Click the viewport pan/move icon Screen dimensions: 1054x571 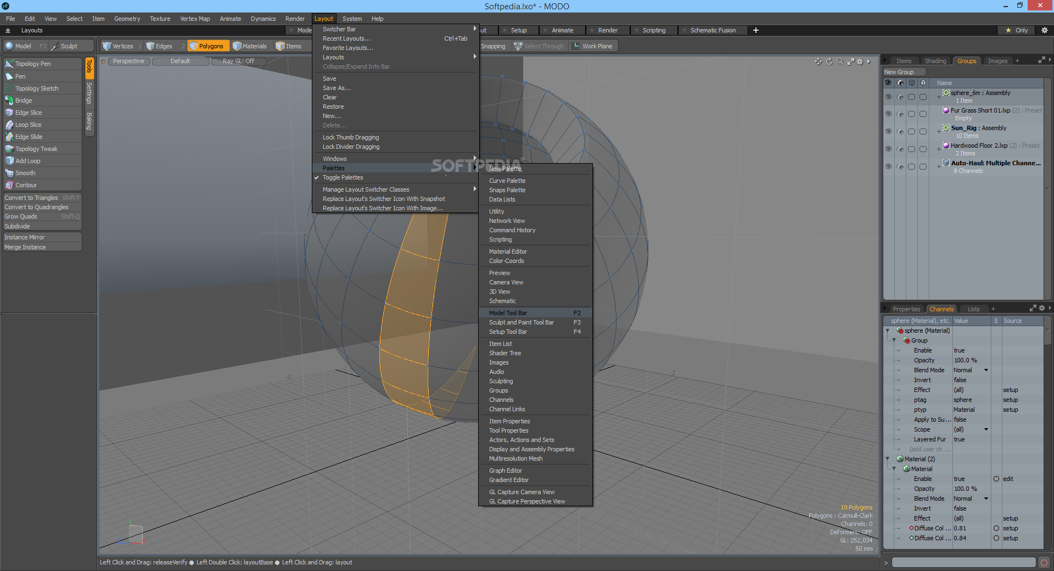pos(818,61)
